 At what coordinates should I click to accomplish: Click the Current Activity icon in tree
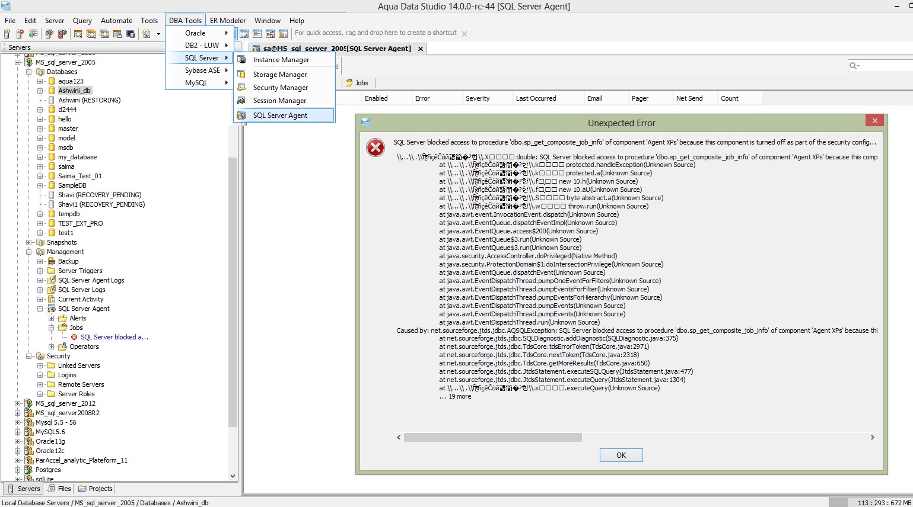[x=52, y=299]
